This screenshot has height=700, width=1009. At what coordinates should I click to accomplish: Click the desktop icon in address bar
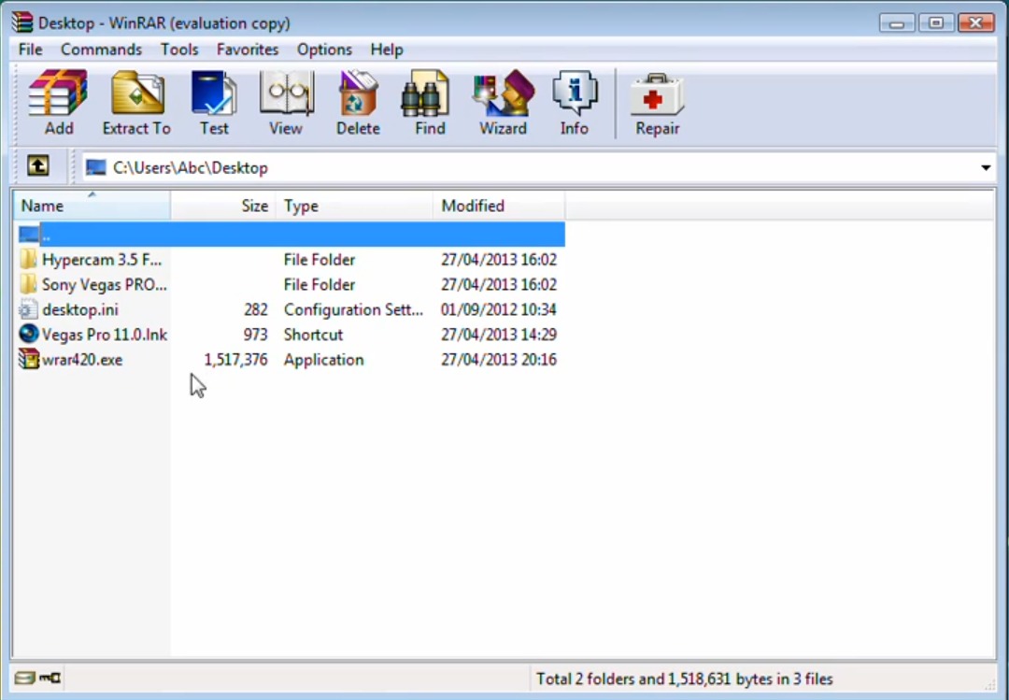(96, 167)
